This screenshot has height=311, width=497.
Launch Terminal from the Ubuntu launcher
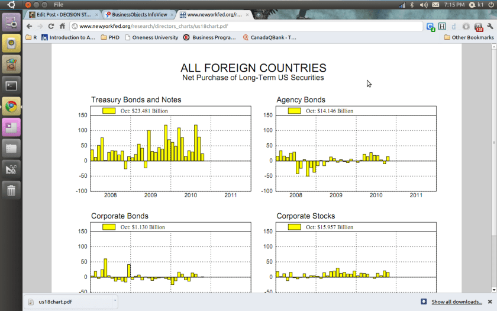pyautogui.click(x=11, y=85)
